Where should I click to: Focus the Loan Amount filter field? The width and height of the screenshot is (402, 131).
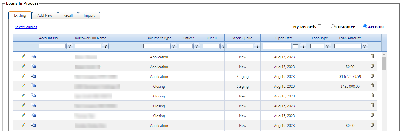click(x=348, y=46)
